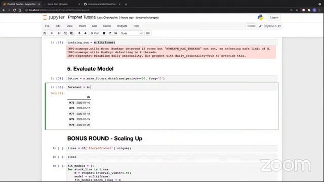This screenshot has width=324, height=182.
Task: Open the Help menu
Action: [136, 26]
